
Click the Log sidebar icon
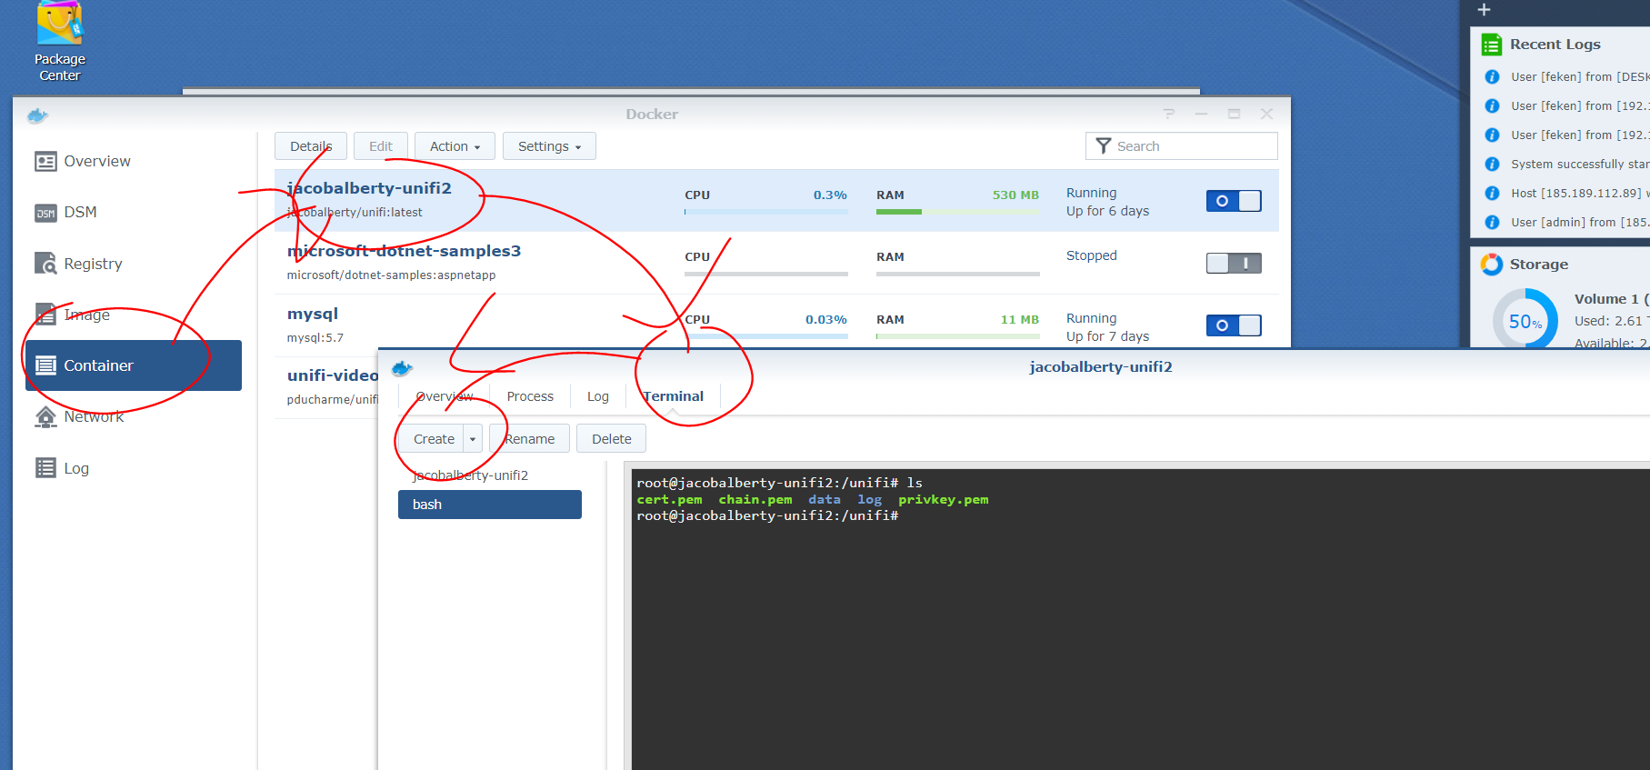[x=45, y=468]
